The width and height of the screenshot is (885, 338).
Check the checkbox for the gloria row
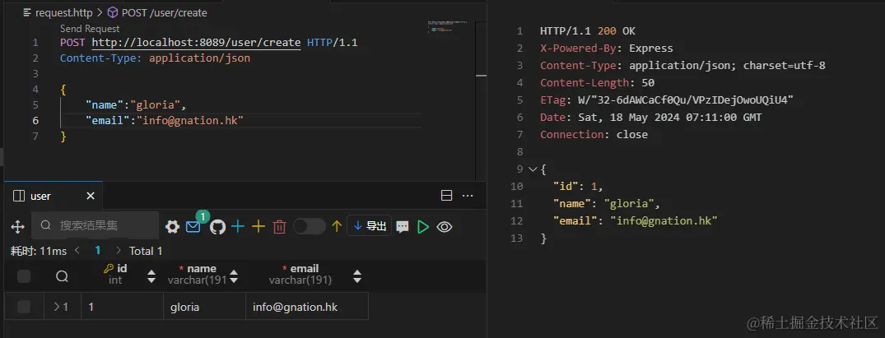tap(24, 307)
